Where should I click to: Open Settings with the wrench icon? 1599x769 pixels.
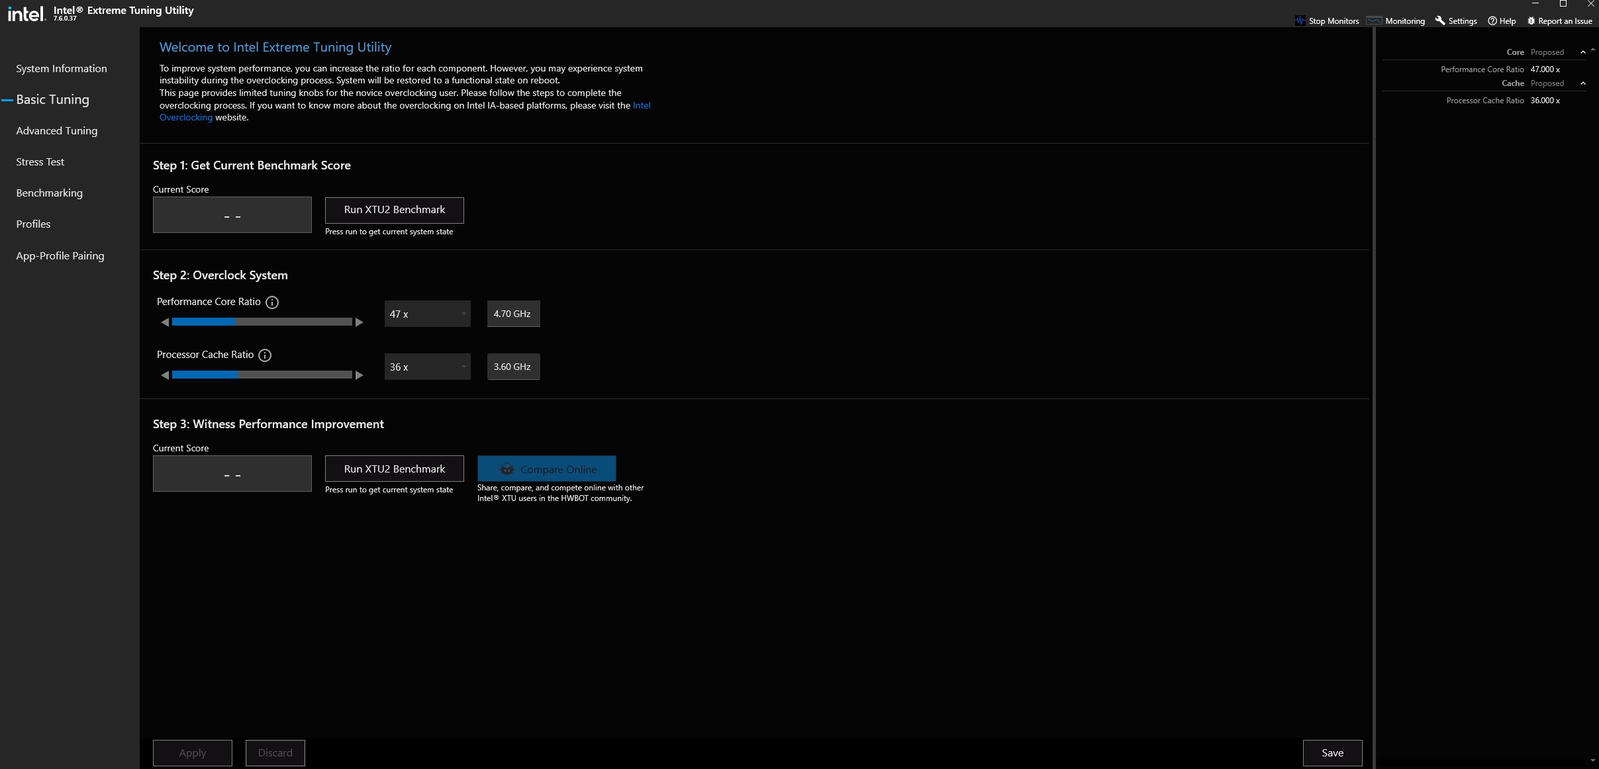(1440, 21)
